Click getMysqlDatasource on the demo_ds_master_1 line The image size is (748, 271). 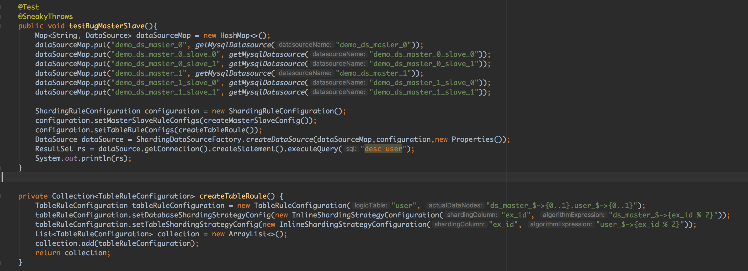pos(233,73)
